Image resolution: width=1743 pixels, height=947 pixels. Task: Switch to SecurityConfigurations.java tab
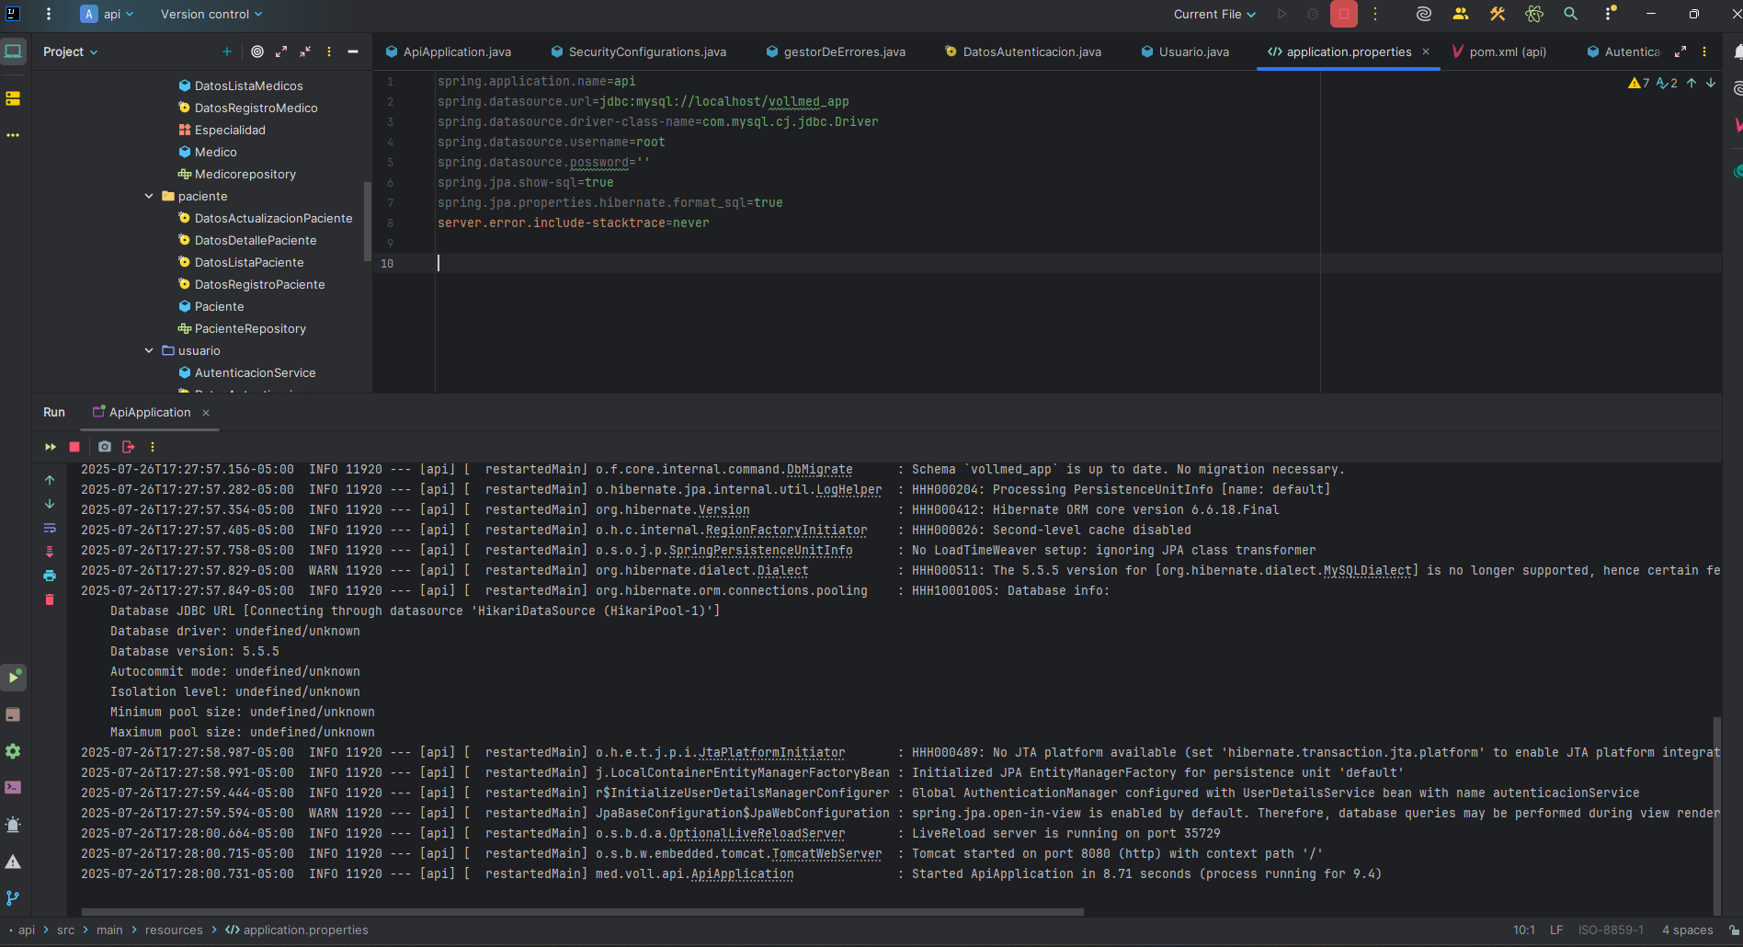pos(639,51)
